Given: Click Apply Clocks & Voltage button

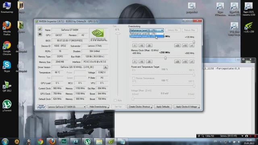Looking at the screenshot, I should click(x=187, y=107).
